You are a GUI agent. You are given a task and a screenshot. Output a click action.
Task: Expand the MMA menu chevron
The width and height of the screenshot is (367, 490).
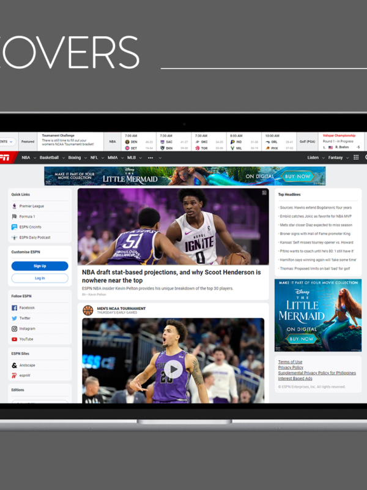point(122,158)
